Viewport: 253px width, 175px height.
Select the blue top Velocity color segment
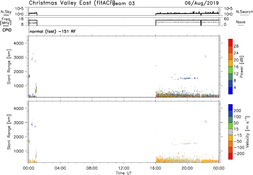[231, 107]
